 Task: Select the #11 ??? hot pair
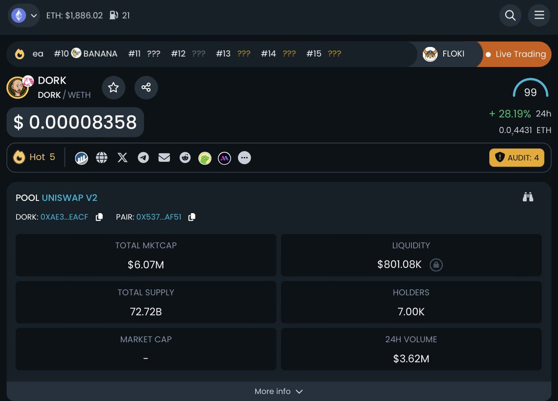144,53
